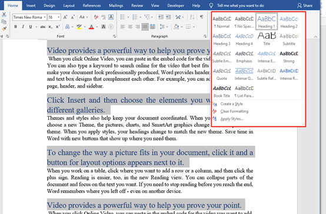The width and height of the screenshot is (326, 214).
Task: Apply red font color
Action: point(91,26)
